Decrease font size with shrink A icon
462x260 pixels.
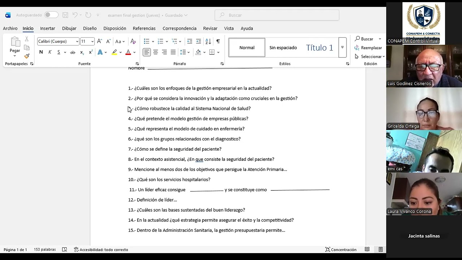click(x=108, y=41)
